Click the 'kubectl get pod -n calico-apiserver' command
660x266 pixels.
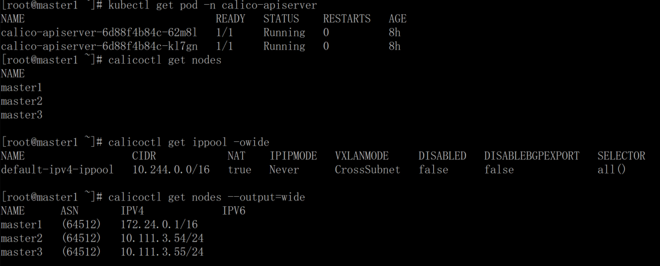pos(212,5)
